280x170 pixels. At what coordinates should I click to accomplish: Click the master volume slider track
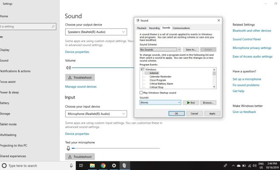coord(103,68)
